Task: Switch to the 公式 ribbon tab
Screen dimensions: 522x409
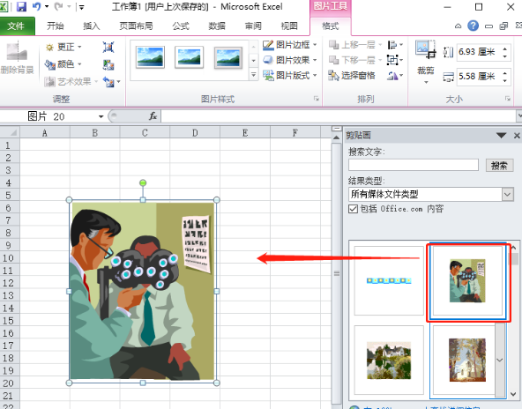Action: [x=181, y=26]
